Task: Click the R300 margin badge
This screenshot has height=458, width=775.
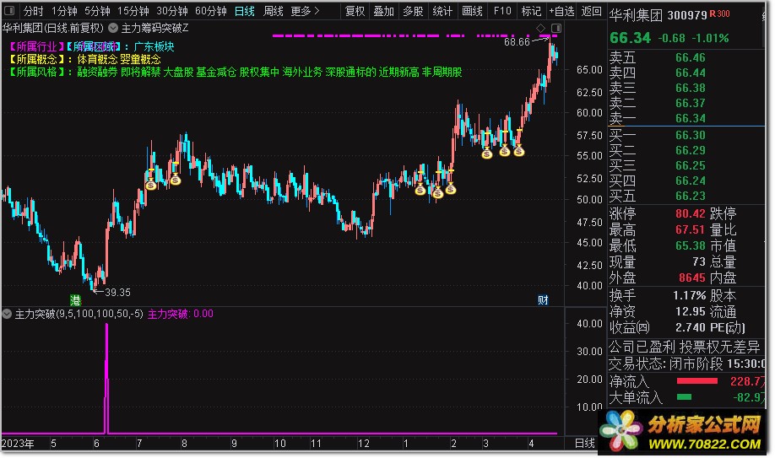Action: coord(719,13)
